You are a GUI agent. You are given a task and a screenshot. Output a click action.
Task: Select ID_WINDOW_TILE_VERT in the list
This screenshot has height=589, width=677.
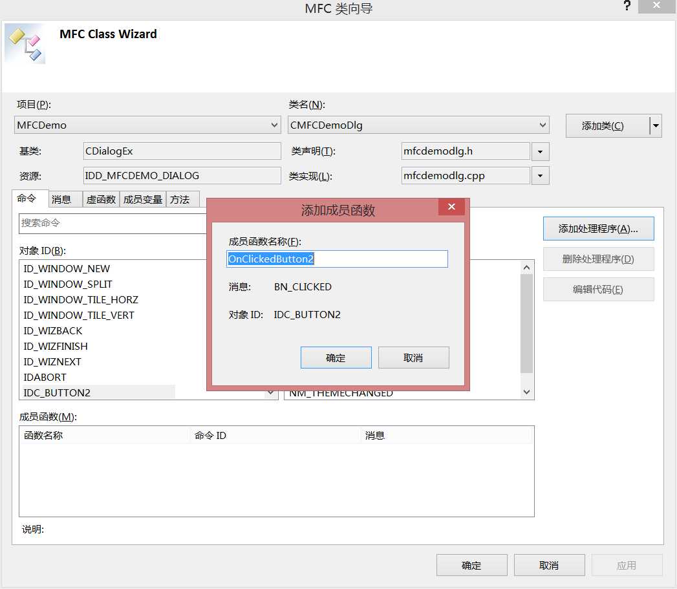79,316
